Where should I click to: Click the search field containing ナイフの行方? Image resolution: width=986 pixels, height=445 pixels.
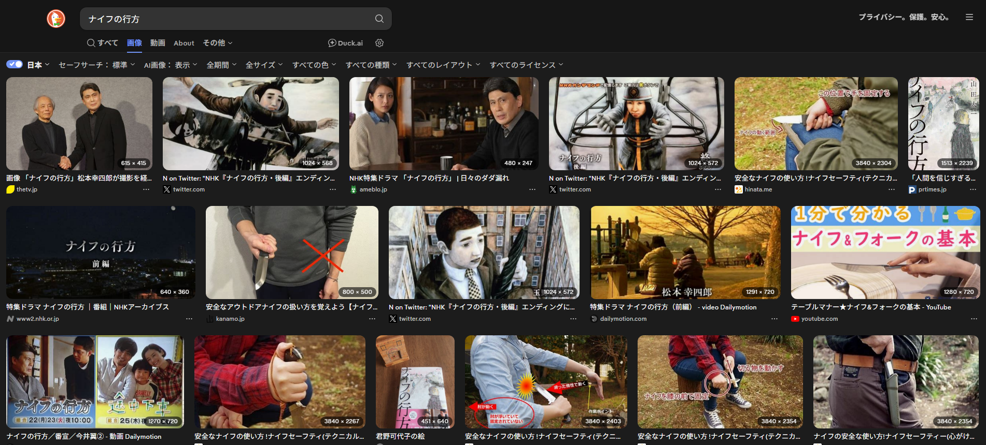coord(228,19)
